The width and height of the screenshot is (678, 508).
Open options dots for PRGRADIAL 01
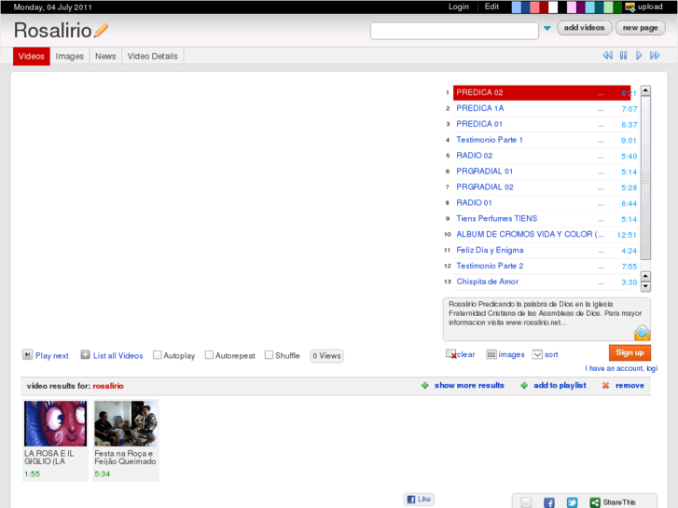[x=601, y=172]
